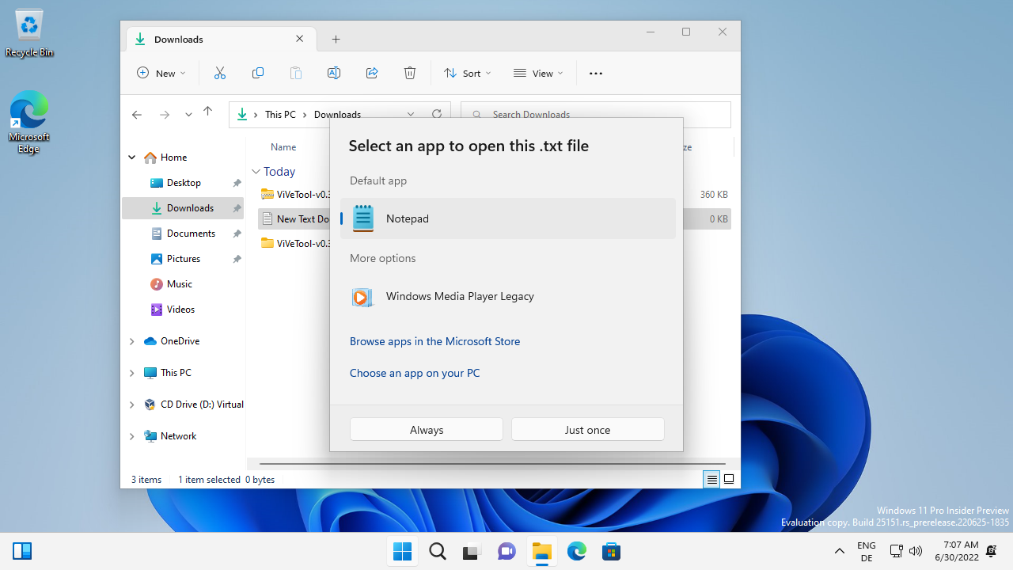This screenshot has height=570, width=1013.
Task: Click the Paste icon in the toolbar
Action: [295, 73]
